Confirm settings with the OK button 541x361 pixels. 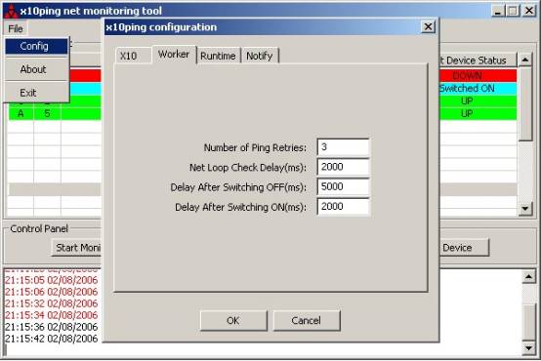233,321
